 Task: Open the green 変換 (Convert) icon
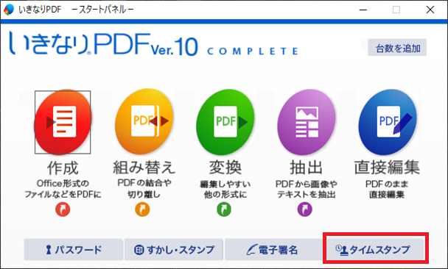225,122
